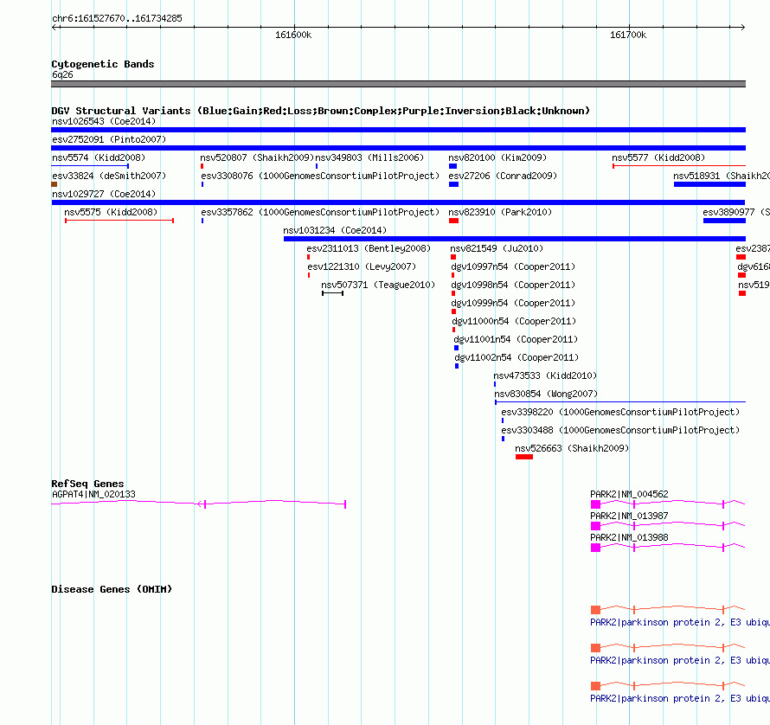Click the red nsv526663 (Shaikh2009) bar

point(524,457)
